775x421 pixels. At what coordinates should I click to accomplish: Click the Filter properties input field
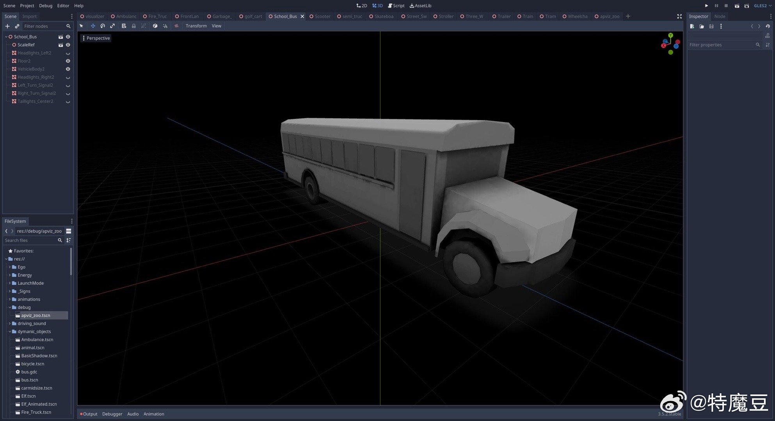[722, 45]
